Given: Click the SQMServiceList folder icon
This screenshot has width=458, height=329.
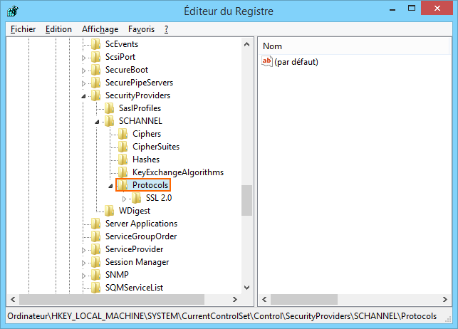Looking at the screenshot, I should pyautogui.click(x=96, y=288).
